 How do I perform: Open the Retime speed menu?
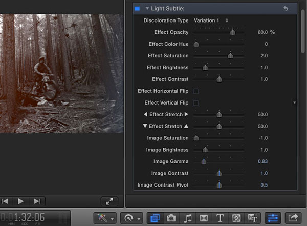coord(131,218)
